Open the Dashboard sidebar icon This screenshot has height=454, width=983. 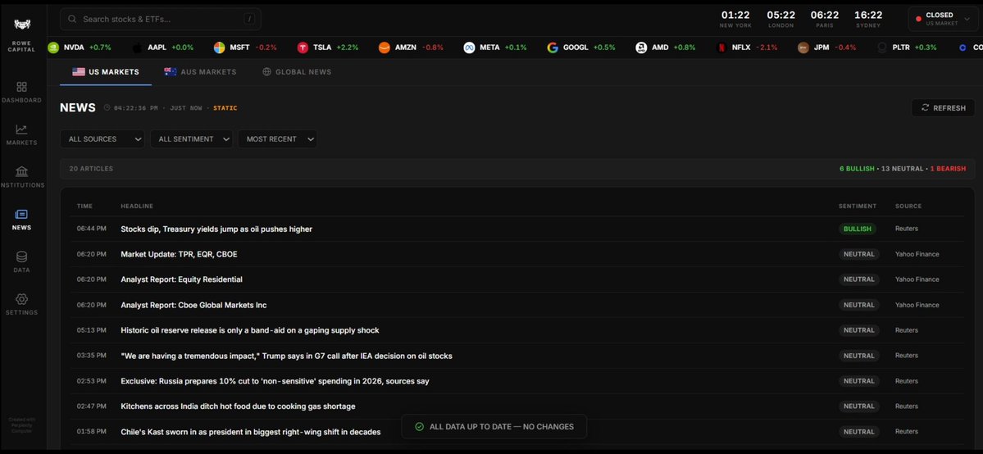click(21, 87)
